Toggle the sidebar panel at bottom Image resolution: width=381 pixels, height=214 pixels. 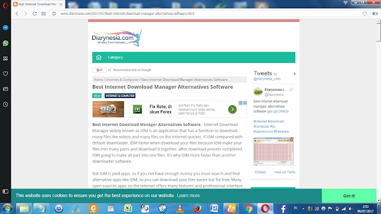tap(5, 191)
